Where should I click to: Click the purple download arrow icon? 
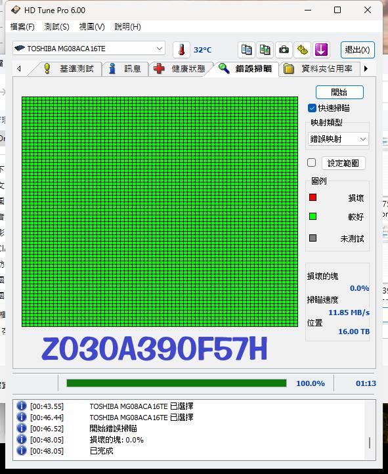pyautogui.click(x=321, y=50)
